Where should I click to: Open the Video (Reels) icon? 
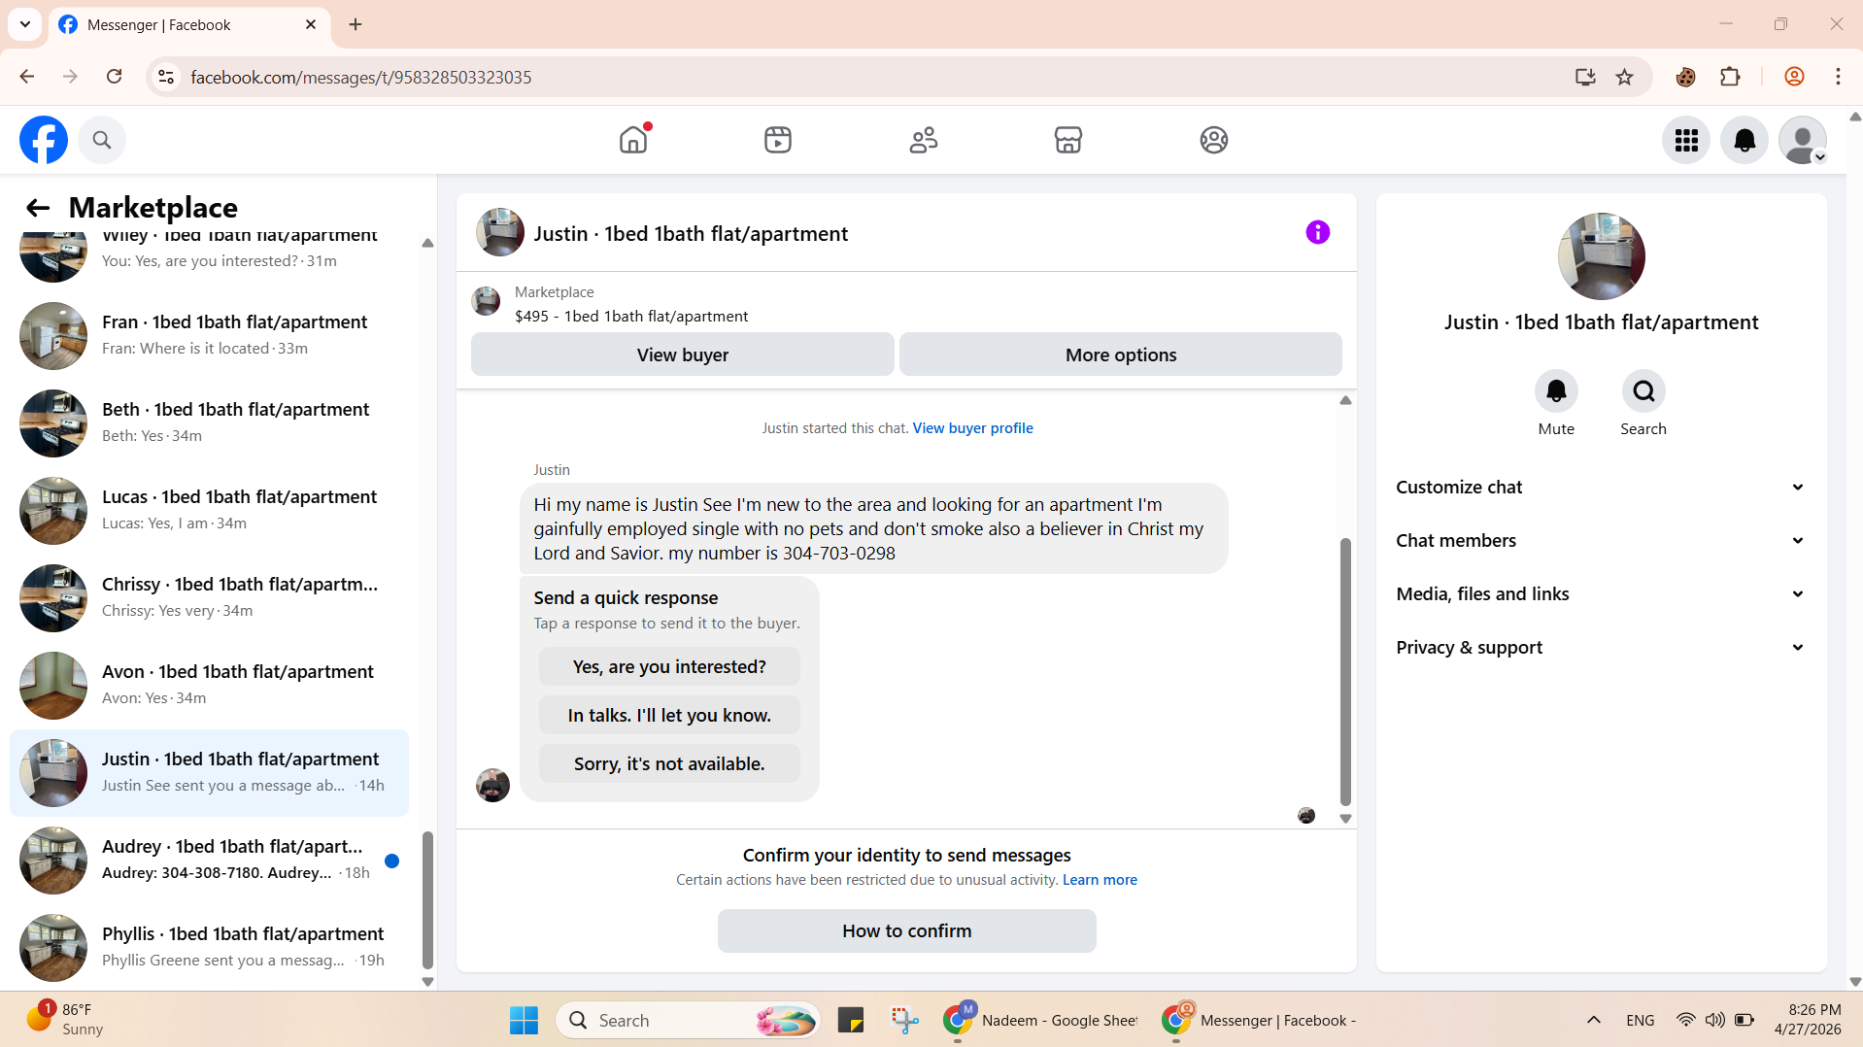(778, 140)
